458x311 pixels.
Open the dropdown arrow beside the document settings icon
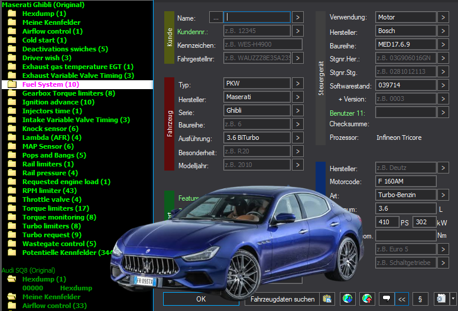point(453,299)
